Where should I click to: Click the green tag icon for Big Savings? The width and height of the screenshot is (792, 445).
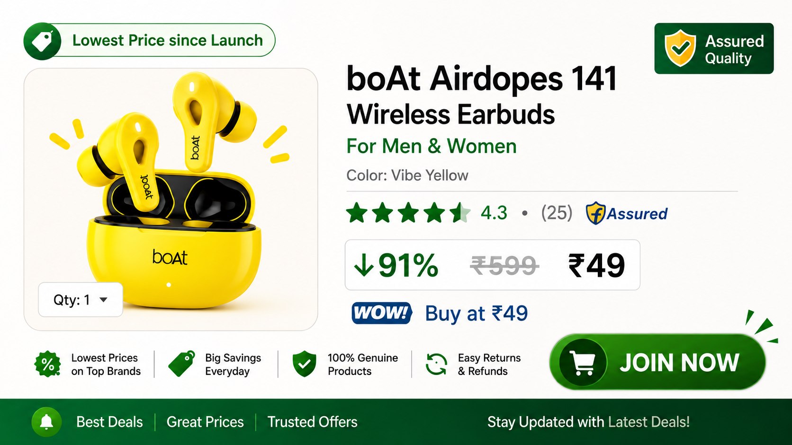[x=182, y=364]
